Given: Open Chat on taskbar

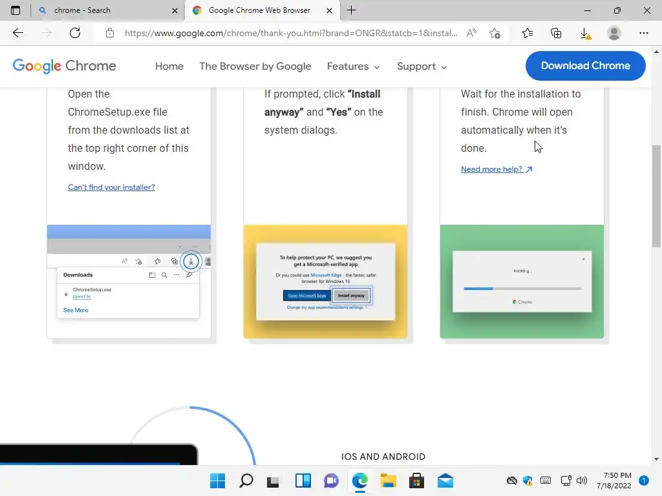Looking at the screenshot, I should click(x=332, y=480).
